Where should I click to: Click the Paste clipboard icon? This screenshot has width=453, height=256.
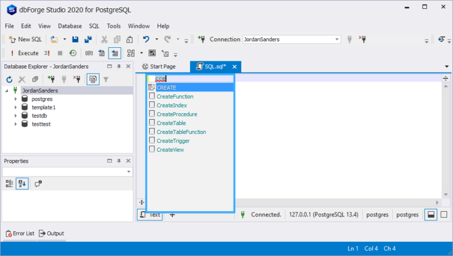click(x=129, y=40)
